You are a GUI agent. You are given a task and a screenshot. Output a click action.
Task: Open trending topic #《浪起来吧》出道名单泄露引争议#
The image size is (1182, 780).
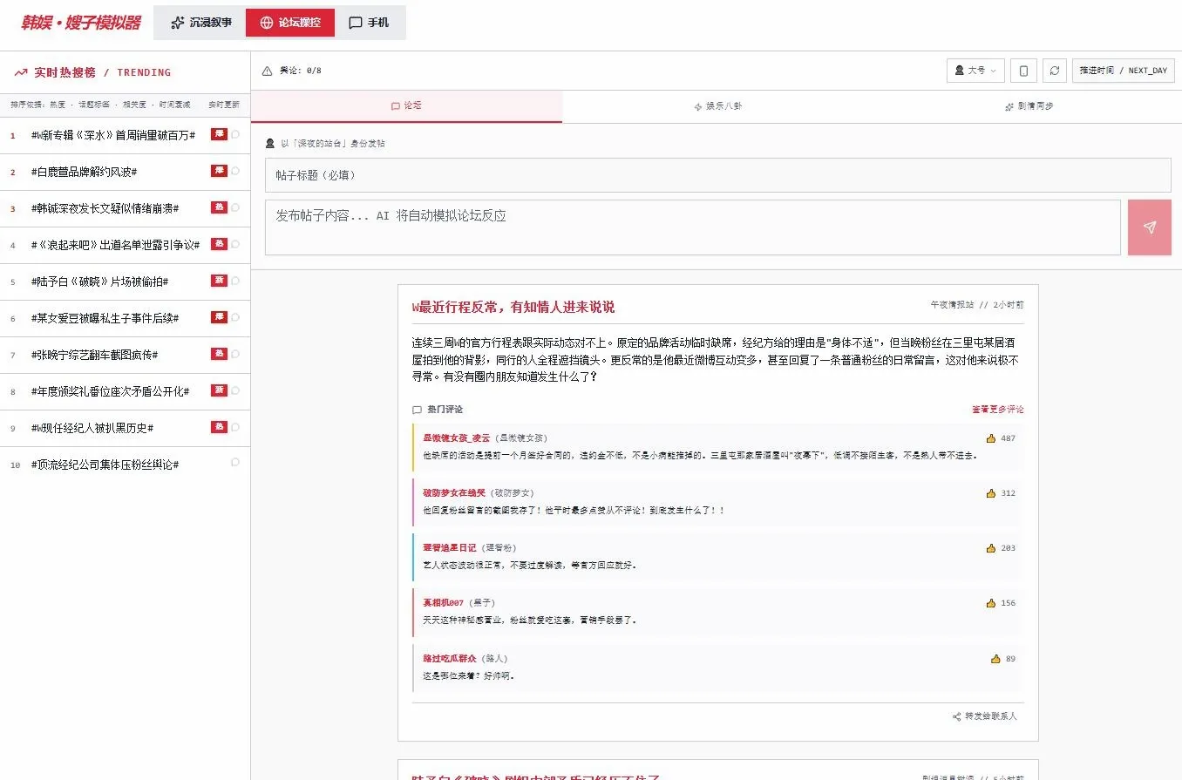click(x=115, y=245)
